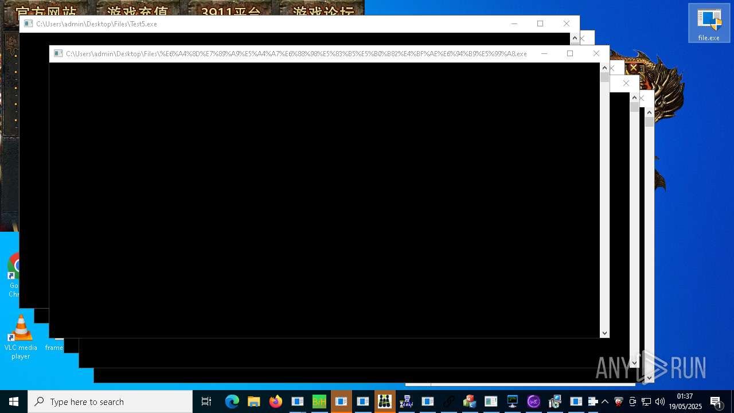Open the red shield tray icon

coord(619,402)
